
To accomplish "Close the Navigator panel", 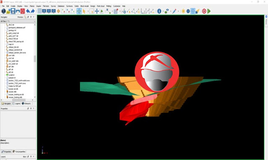I will (x=33, y=17).
